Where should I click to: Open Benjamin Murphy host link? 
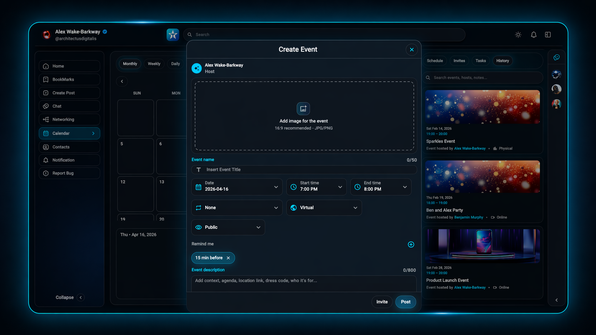click(x=469, y=218)
